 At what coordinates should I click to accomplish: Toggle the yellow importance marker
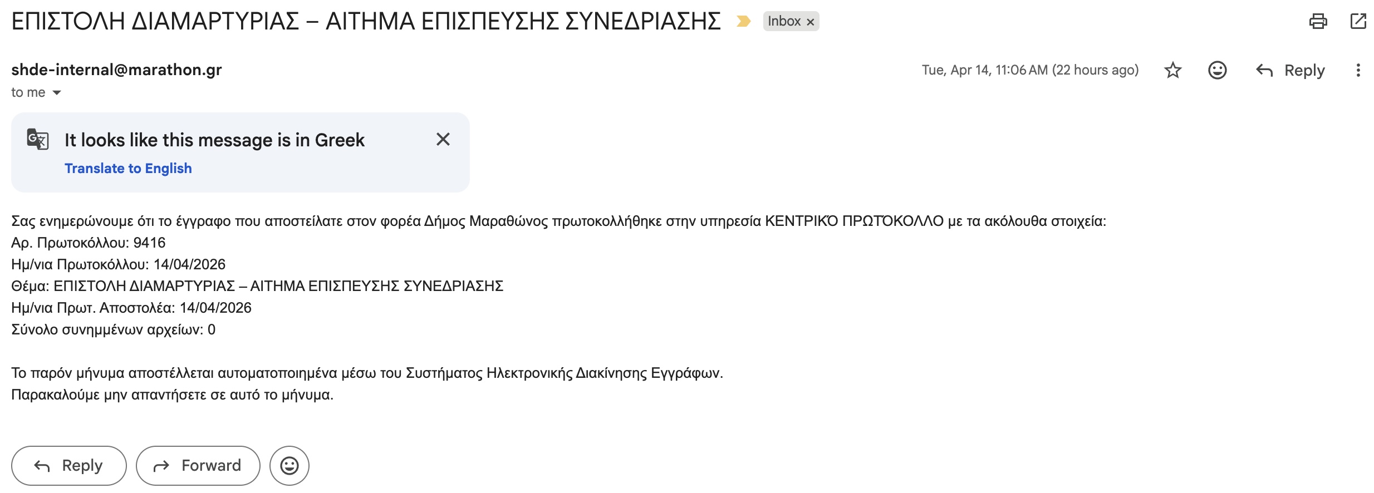pyautogui.click(x=743, y=22)
